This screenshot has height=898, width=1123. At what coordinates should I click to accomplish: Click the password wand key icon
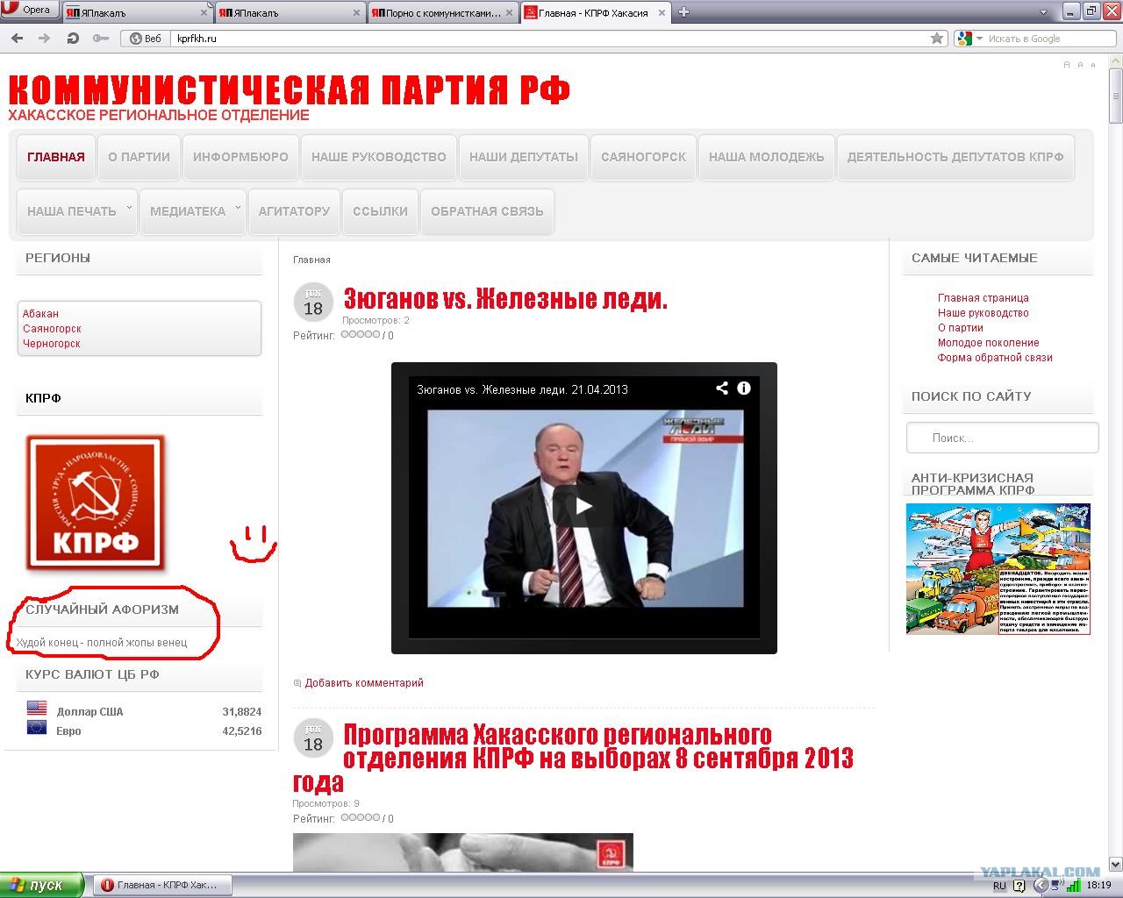(x=101, y=39)
